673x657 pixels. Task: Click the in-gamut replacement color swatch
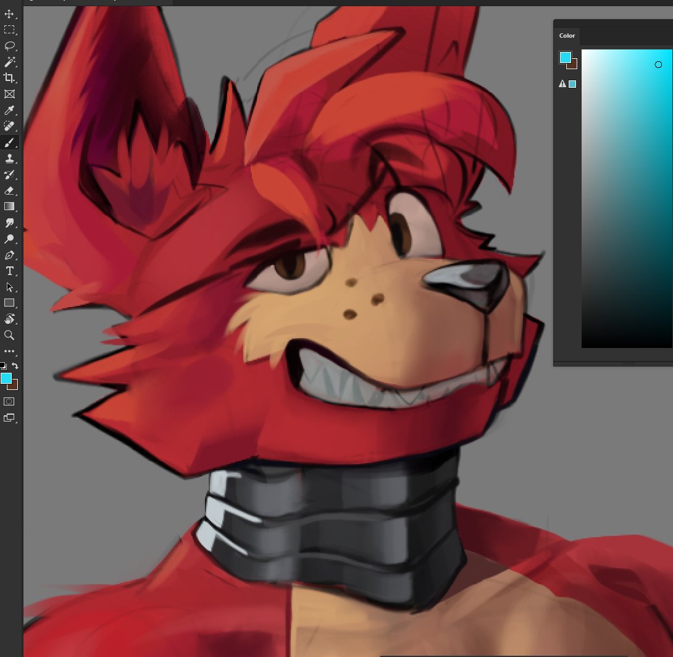pyautogui.click(x=572, y=84)
